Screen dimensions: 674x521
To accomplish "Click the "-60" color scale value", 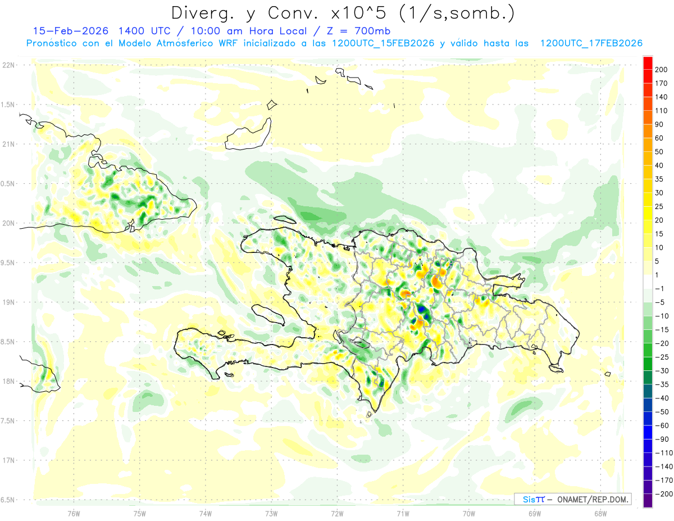I will [x=662, y=425].
